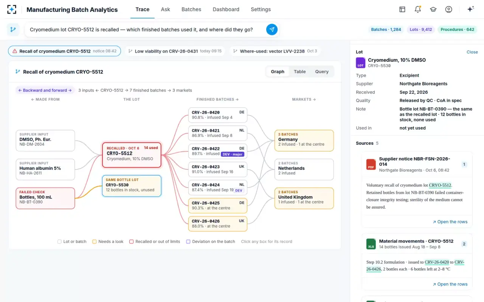Click the purple LOT icon for Cryomedium
The width and height of the screenshot is (484, 302).
tap(361, 63)
